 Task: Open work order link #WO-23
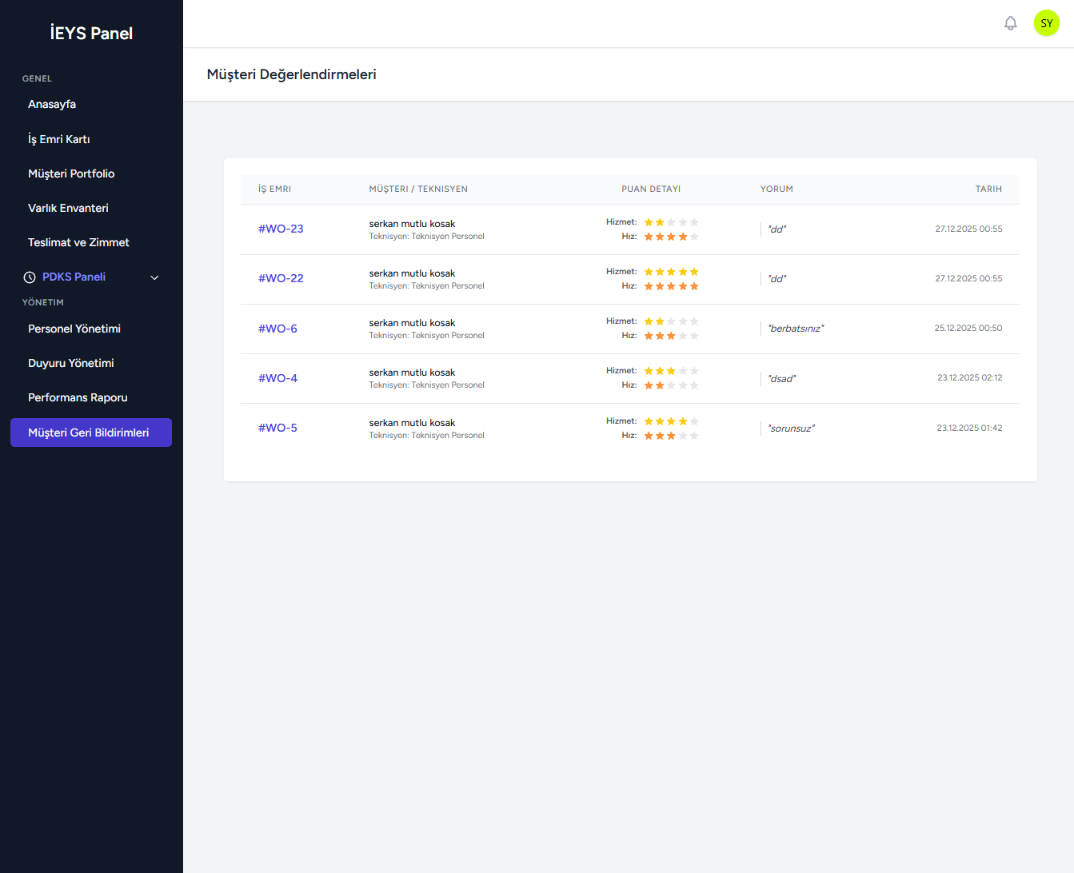(281, 229)
